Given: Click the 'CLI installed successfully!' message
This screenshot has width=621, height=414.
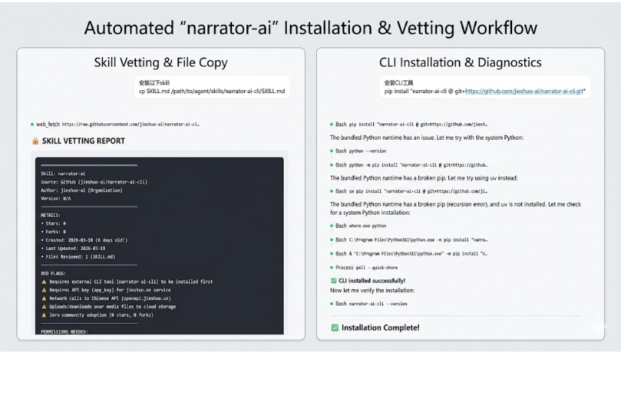Looking at the screenshot, I should pyautogui.click(x=372, y=280).
